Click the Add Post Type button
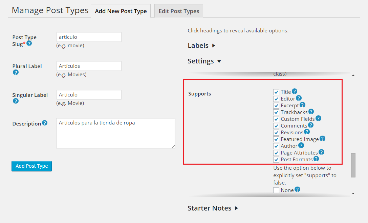 click(x=32, y=166)
